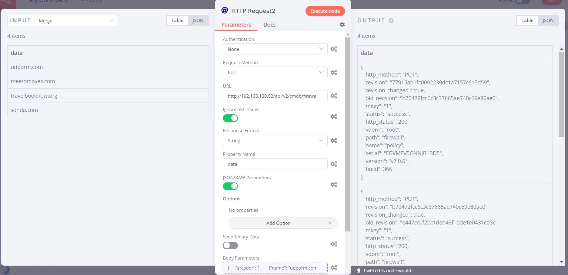The image size is (568, 275).
Task: Click the old_revision b70472fcc6c3c37665ae740c69e80ae0 line
Action: point(431,98)
